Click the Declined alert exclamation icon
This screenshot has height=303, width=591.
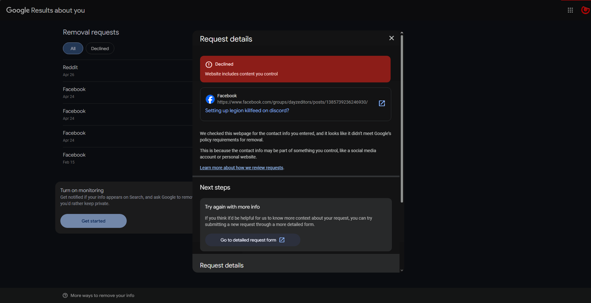pyautogui.click(x=209, y=65)
